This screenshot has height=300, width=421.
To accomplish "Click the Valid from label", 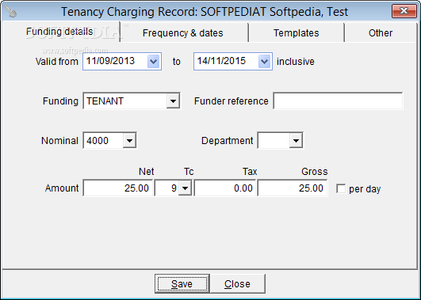I will 56,62.
